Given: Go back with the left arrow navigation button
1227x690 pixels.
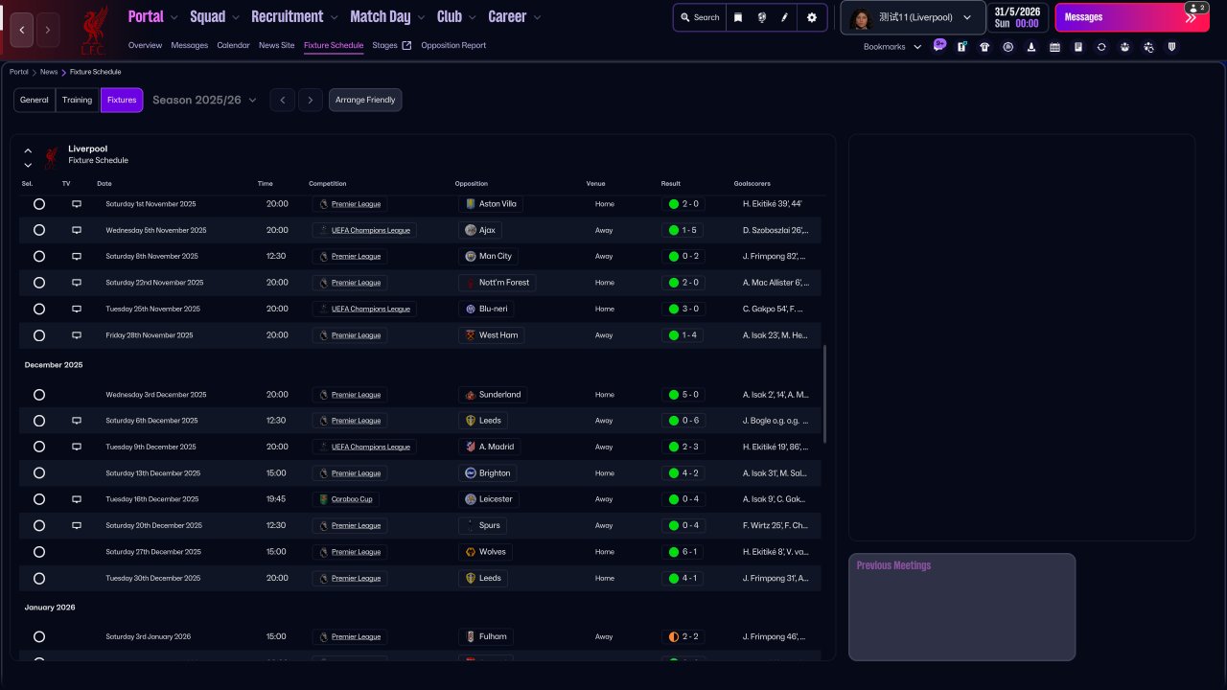Looking at the screenshot, I should coord(22,30).
